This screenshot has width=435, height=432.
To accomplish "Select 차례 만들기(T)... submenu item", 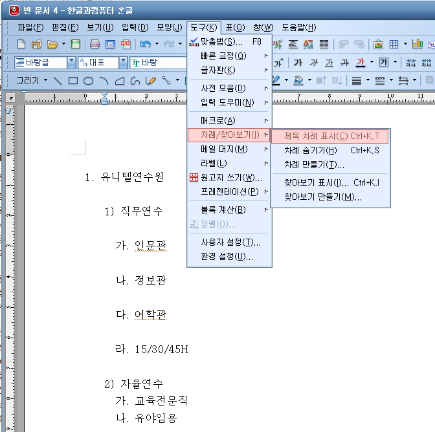I will pos(330,165).
